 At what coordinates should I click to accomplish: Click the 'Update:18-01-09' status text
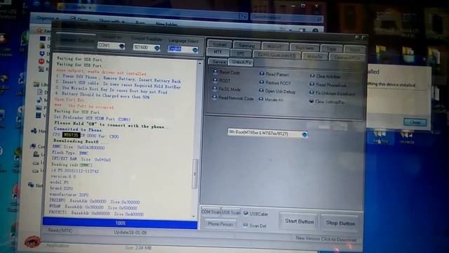(130, 233)
